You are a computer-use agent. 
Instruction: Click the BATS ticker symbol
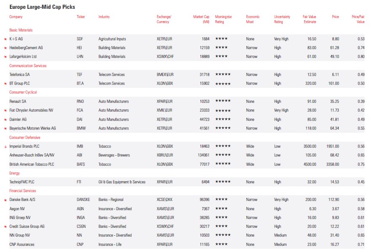click(x=81, y=164)
